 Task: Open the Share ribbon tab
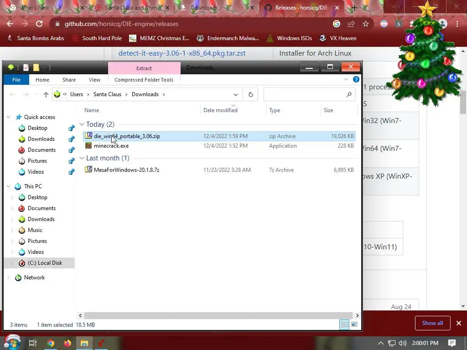(69, 80)
